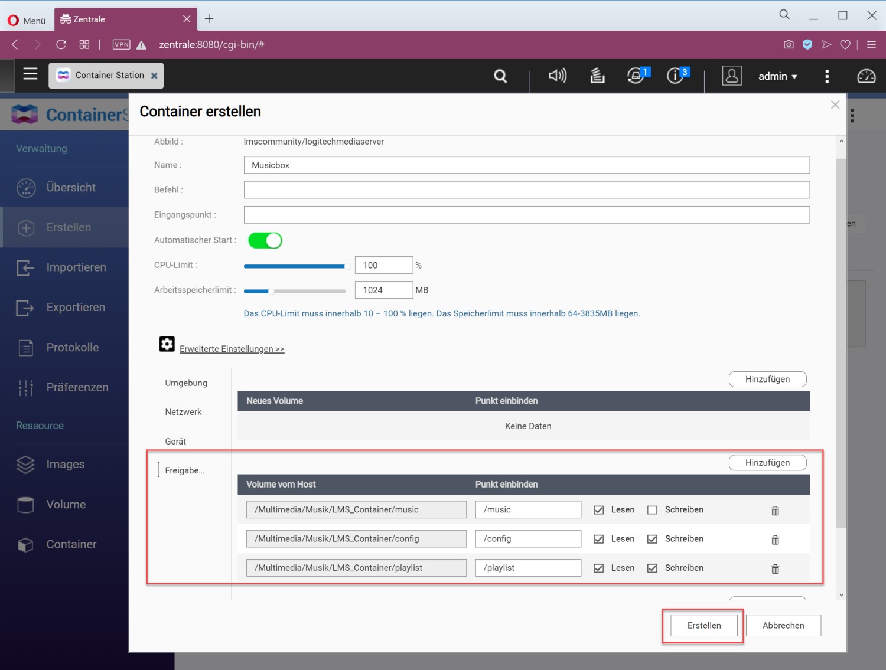Uncheck Lesen for the /config mount
The width and height of the screenshot is (886, 670).
598,539
